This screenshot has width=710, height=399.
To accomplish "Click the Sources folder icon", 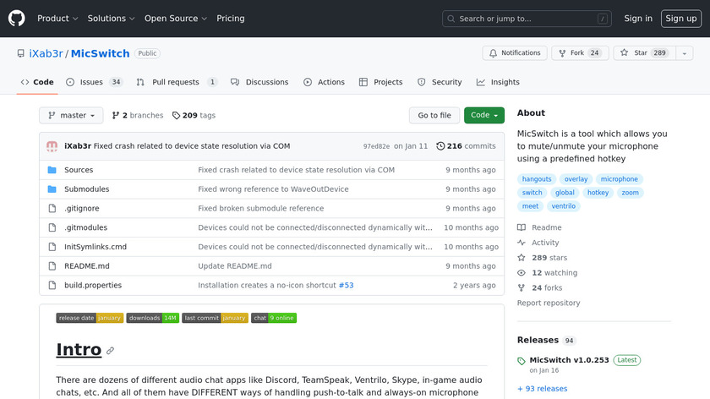I will (x=52, y=170).
